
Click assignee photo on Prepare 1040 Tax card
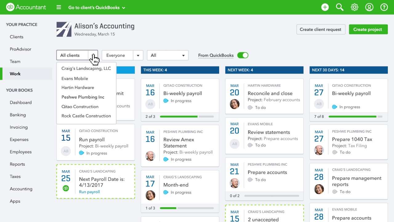coord(319,150)
